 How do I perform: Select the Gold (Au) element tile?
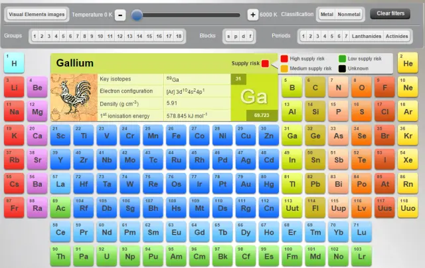click(246, 184)
